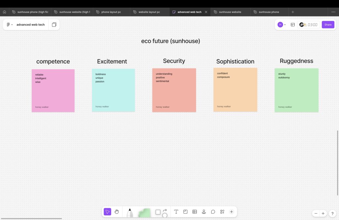
Task: Switch to the 'website layout pc' tab
Action: [x=149, y=12]
